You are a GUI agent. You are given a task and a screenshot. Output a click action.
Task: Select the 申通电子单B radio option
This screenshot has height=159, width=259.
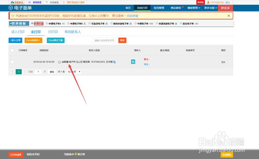68,24
